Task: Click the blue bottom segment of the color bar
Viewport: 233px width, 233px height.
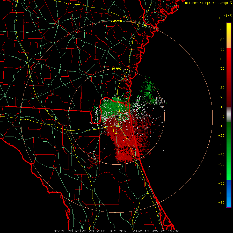Action: (x=229, y=194)
